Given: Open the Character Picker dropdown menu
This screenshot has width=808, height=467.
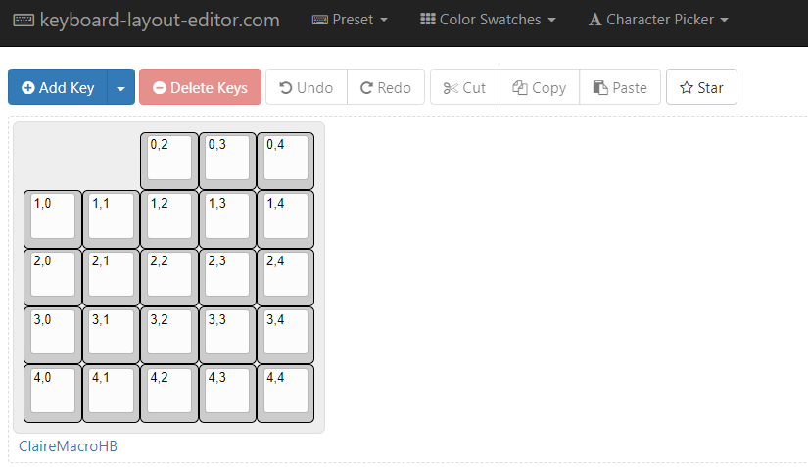Looking at the screenshot, I should tap(658, 20).
